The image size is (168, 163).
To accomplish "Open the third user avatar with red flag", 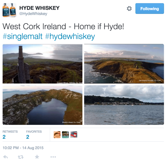I will [x=74, y=134].
